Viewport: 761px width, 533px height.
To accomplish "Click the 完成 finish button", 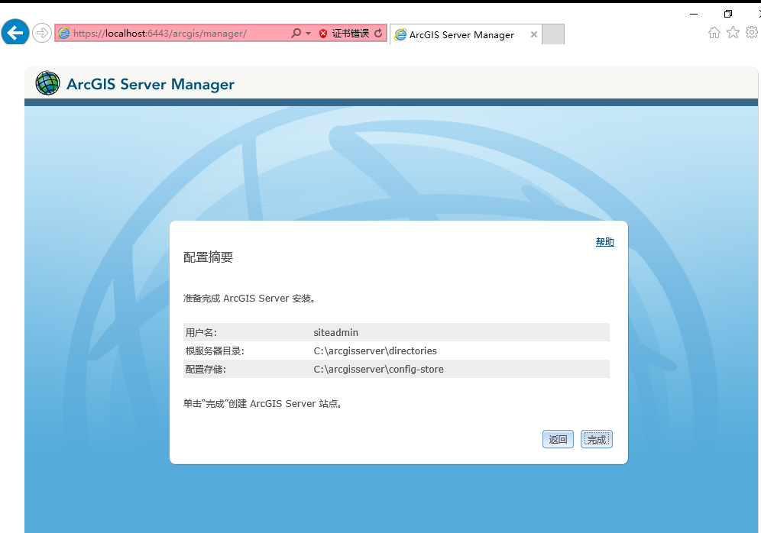I will [597, 439].
